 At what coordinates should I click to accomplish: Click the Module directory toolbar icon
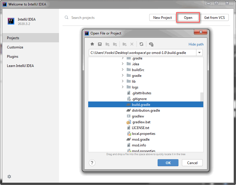[x=115, y=44]
